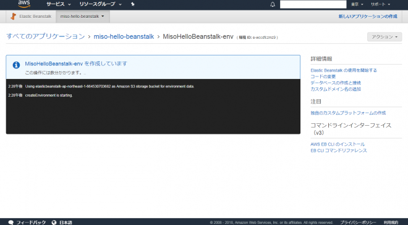Open the 東京 region menu

[357, 4]
